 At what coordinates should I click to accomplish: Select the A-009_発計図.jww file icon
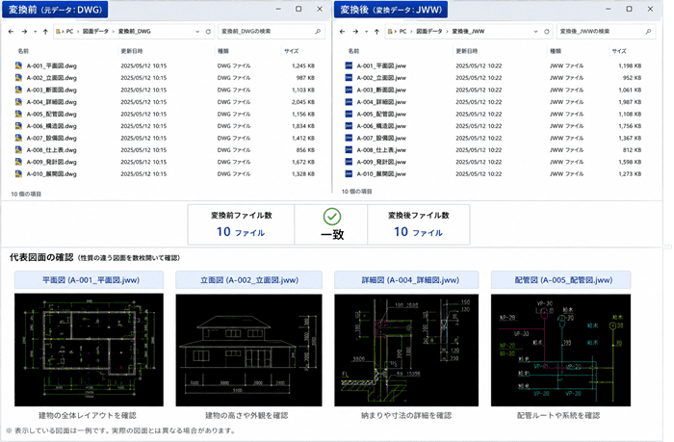pos(349,162)
